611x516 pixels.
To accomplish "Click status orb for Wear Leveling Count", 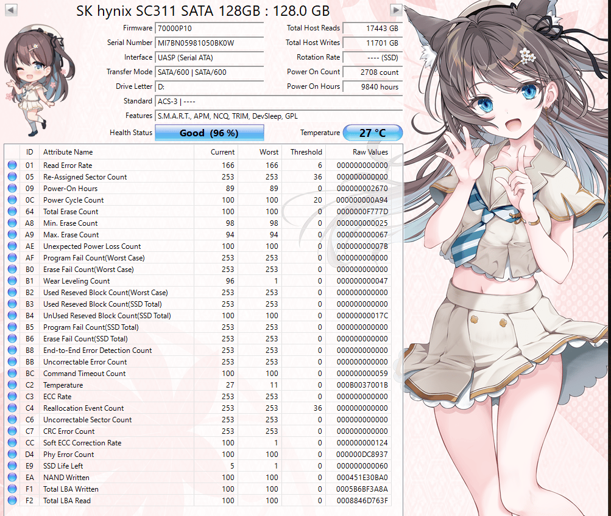I will click(12, 281).
